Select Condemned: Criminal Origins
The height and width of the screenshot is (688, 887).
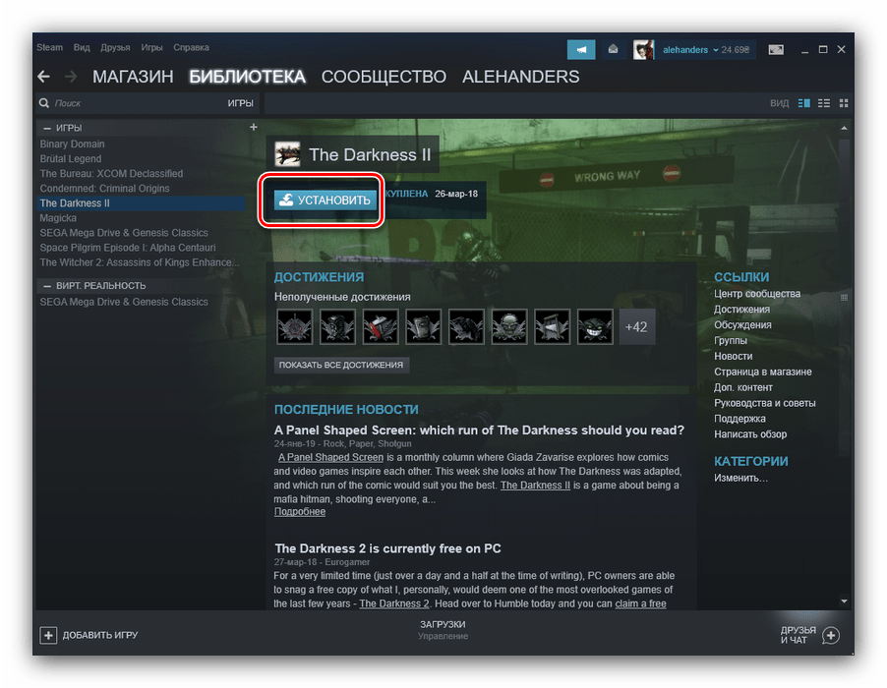(x=104, y=189)
